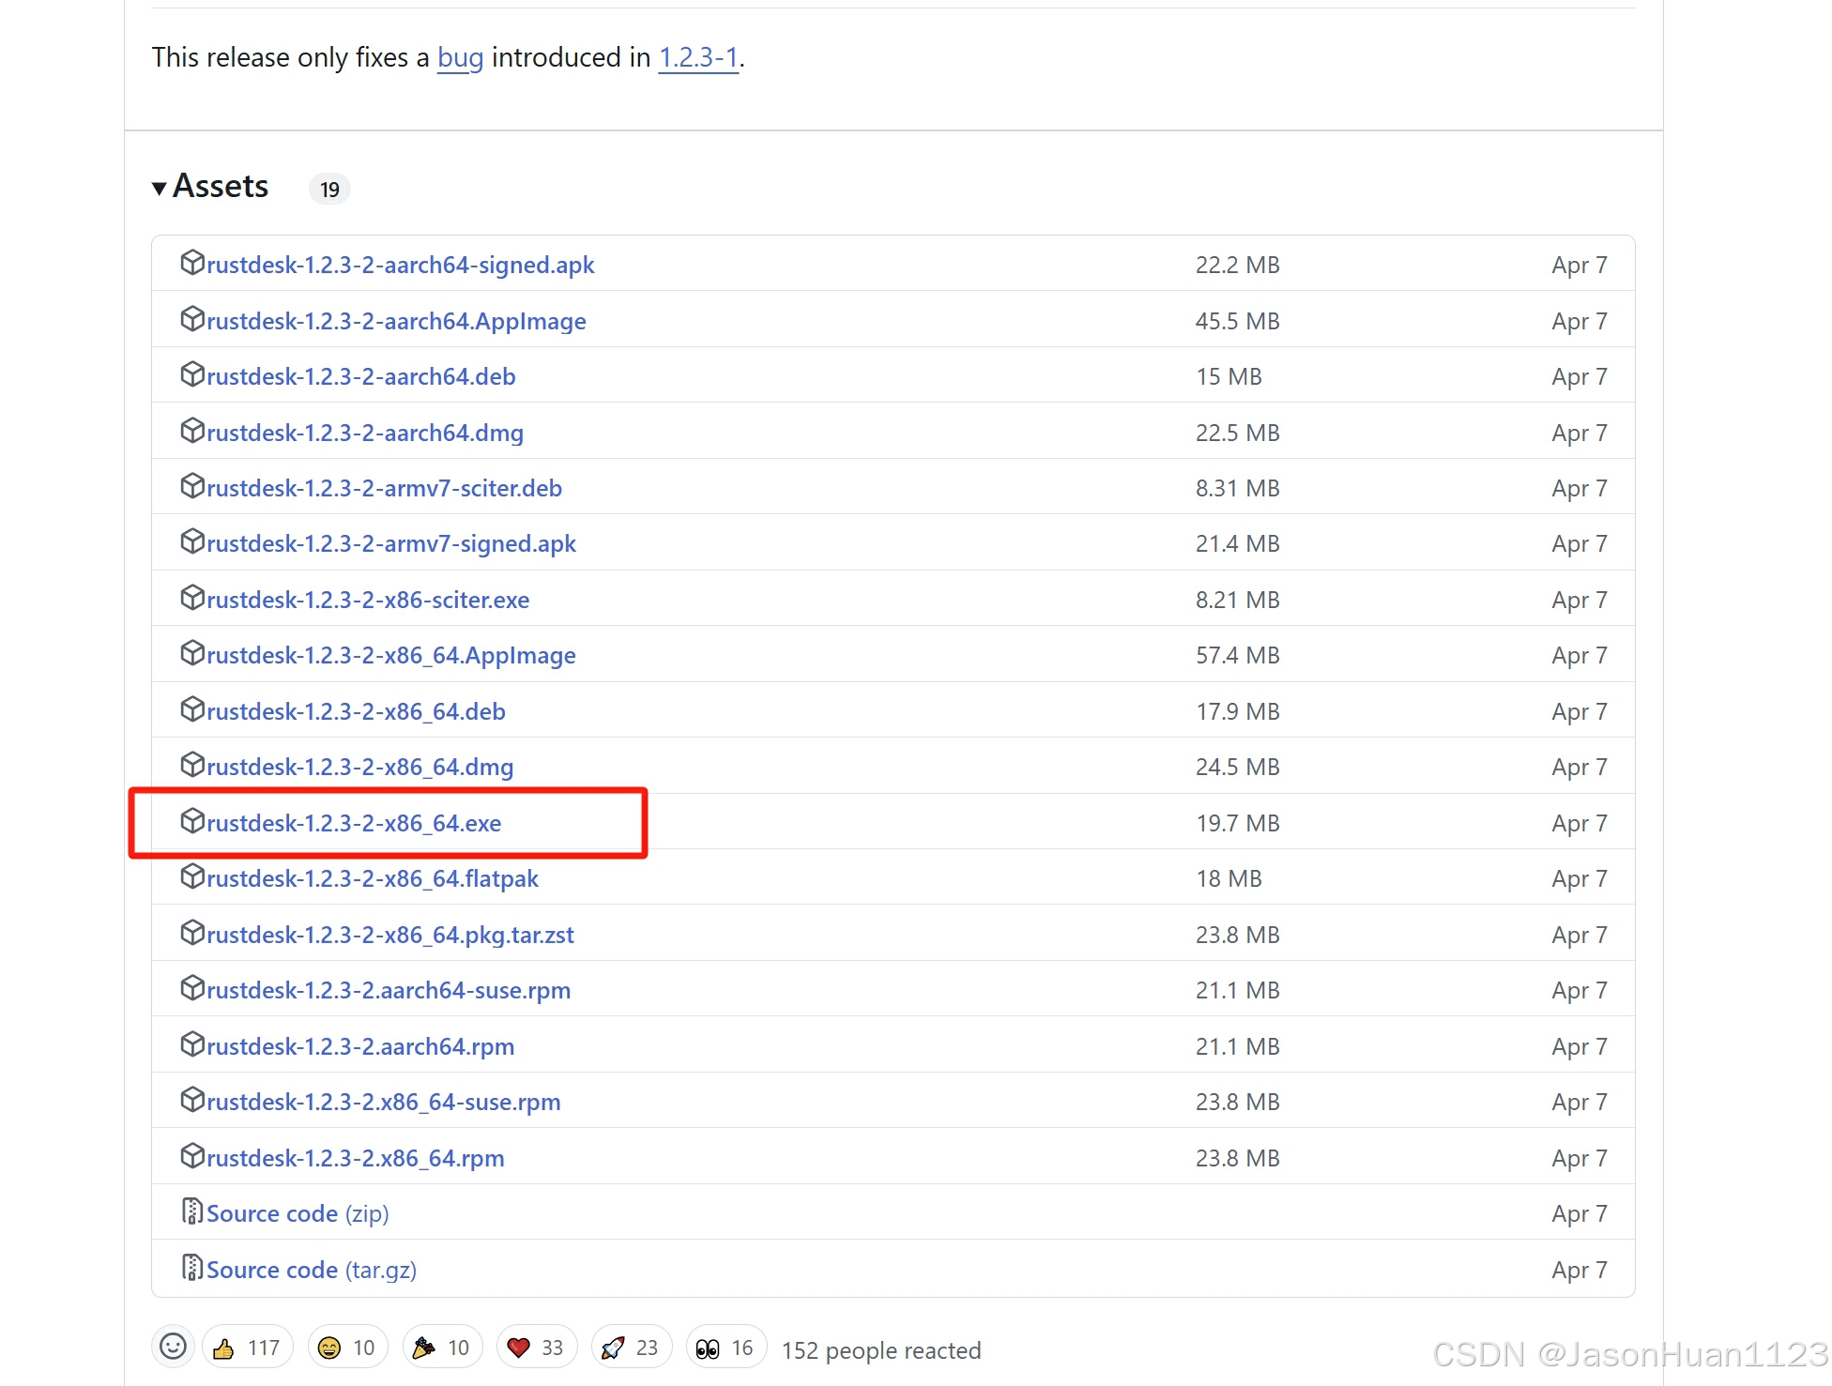1832x1386 pixels.
Task: Download Source code (tar.gz)
Action: pyautogui.click(x=312, y=1270)
